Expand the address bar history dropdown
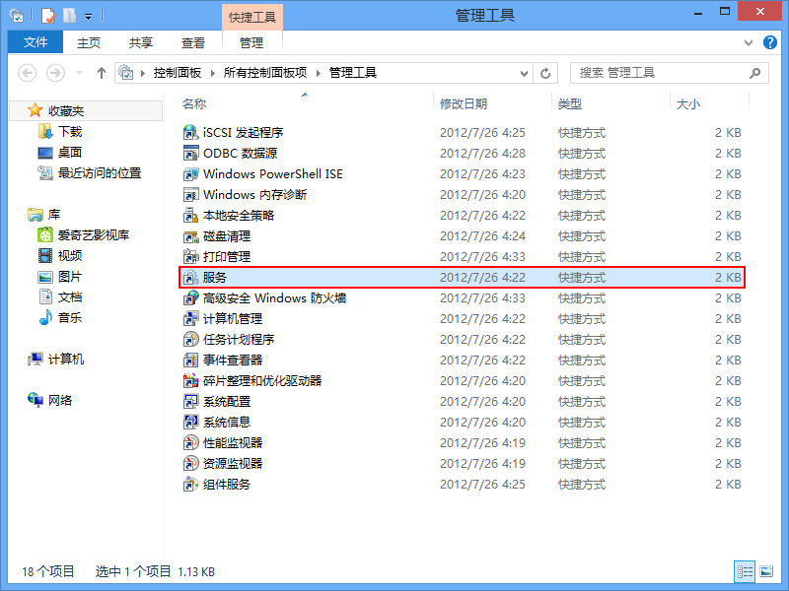This screenshot has width=789, height=591. coord(524,73)
